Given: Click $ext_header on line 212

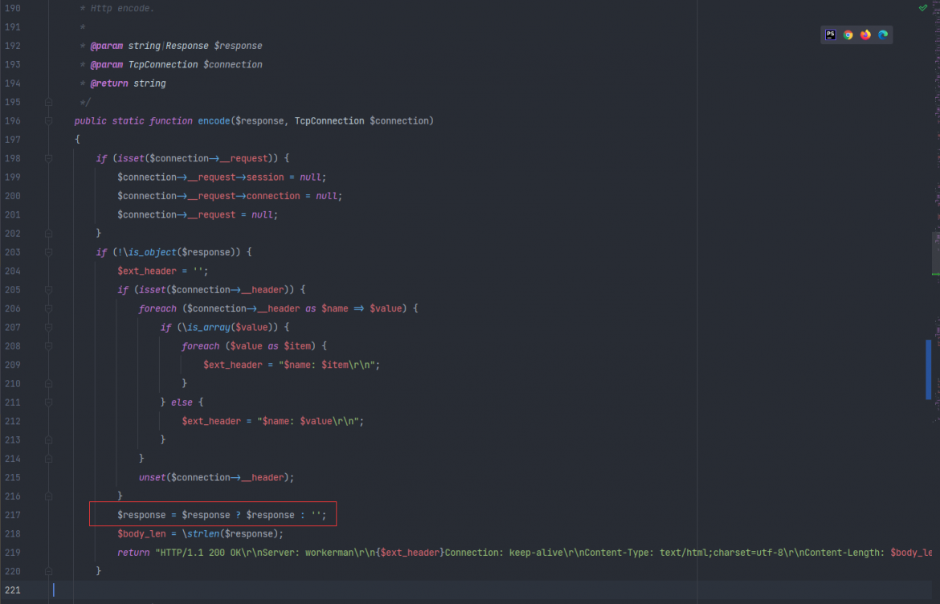Looking at the screenshot, I should [x=211, y=421].
